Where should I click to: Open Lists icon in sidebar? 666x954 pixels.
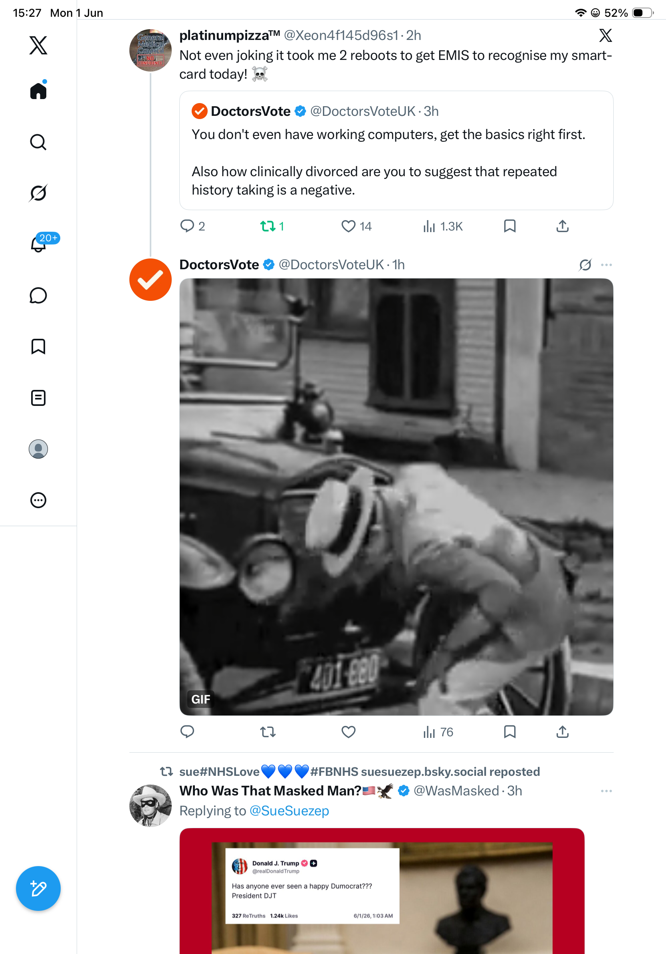(38, 397)
